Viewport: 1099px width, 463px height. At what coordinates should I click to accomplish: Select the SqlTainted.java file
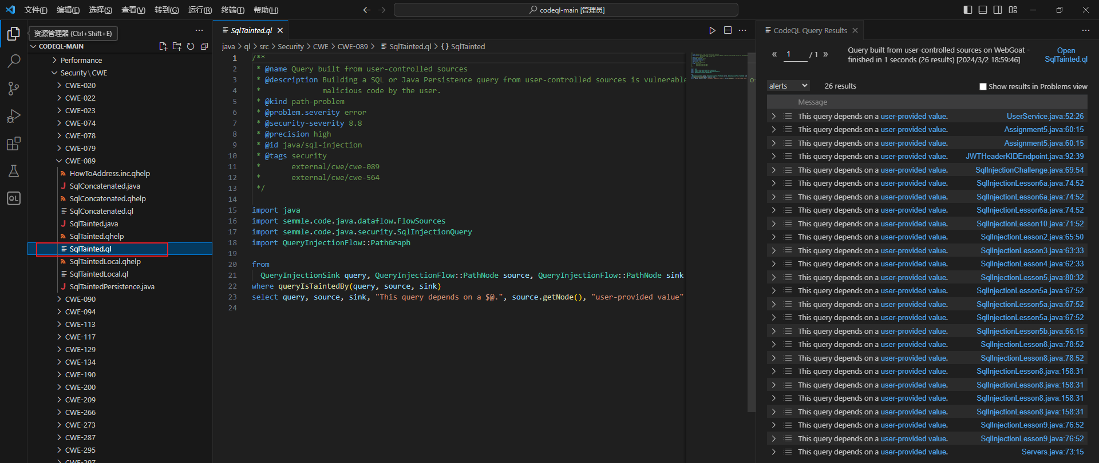point(94,223)
